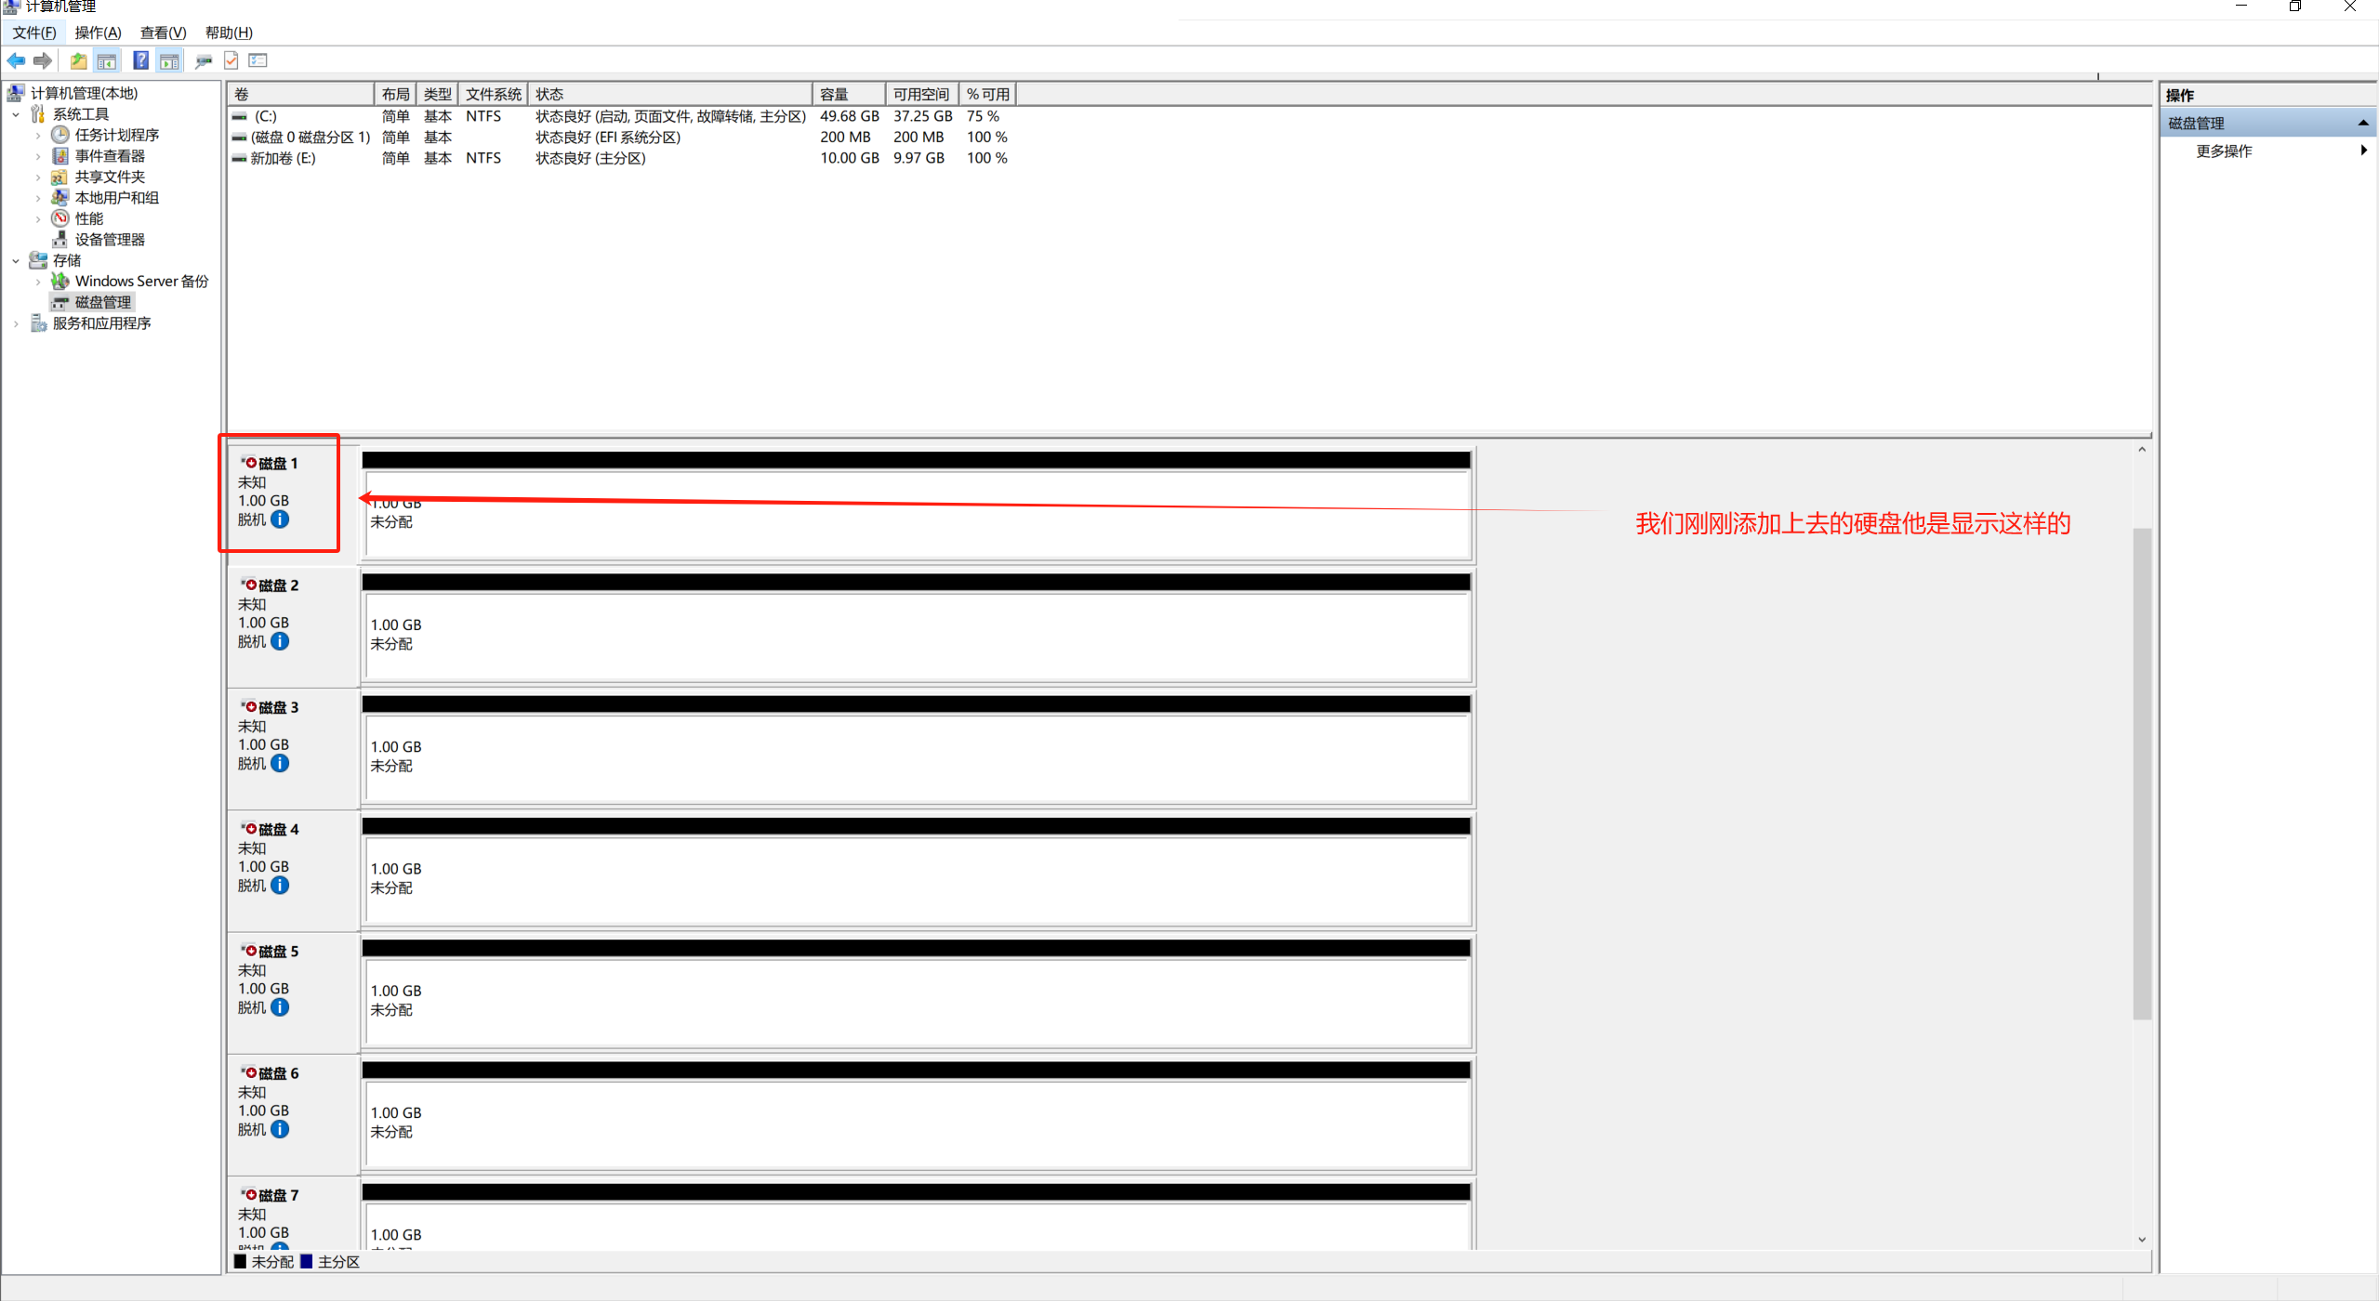Expand the 事件查看器 tree node
The image size is (2379, 1301).
(x=38, y=156)
